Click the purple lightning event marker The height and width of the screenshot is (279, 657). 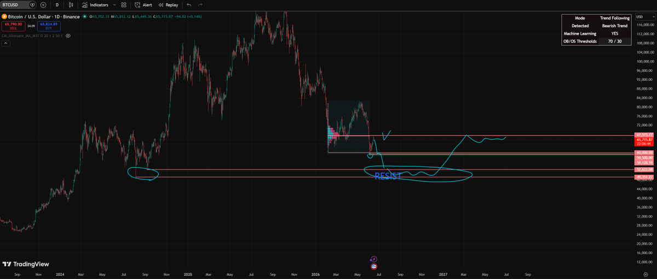click(373, 259)
